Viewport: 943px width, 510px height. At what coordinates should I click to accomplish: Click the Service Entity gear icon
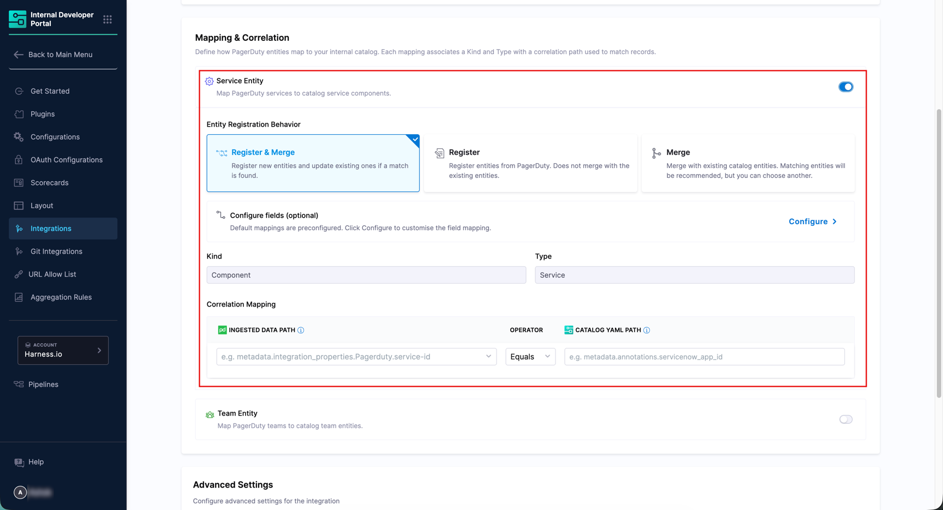tap(209, 81)
